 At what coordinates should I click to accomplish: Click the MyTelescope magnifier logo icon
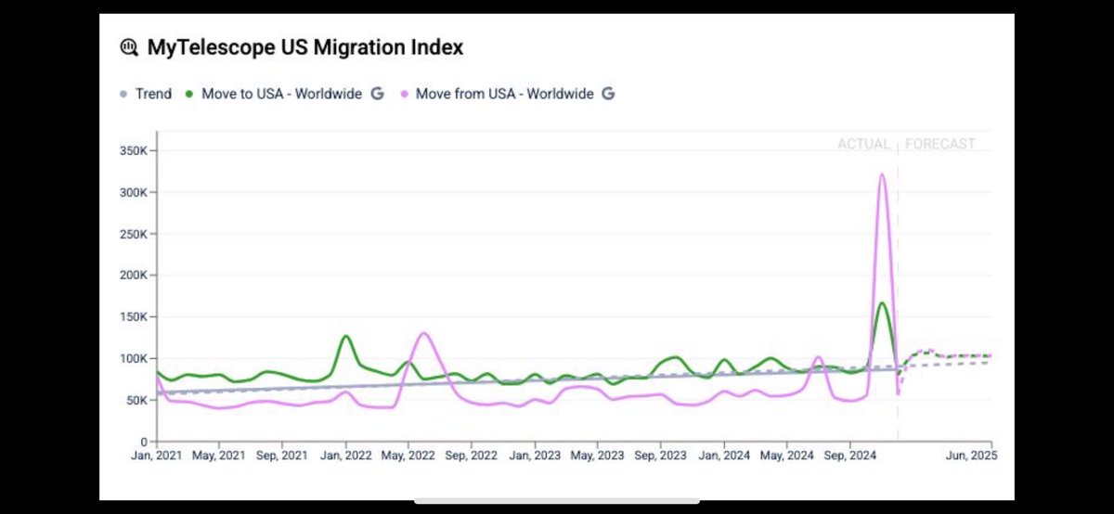click(x=129, y=47)
